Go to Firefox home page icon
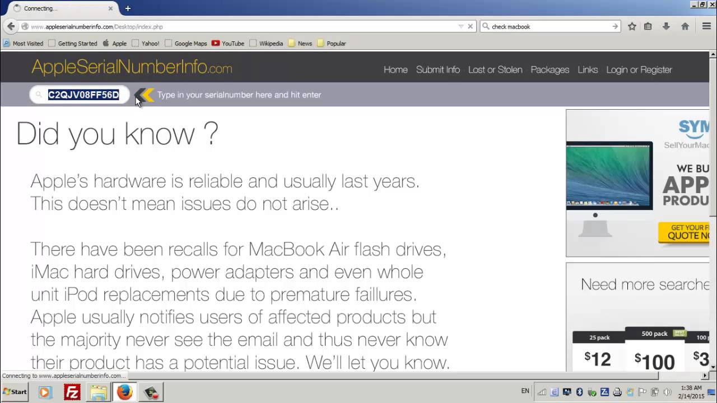Viewport: 717px width, 403px height. 685,26
